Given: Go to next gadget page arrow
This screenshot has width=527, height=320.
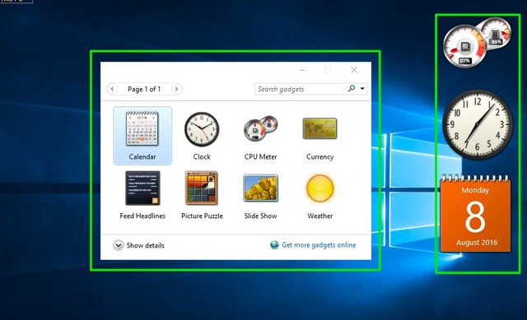Looking at the screenshot, I should point(176,89).
